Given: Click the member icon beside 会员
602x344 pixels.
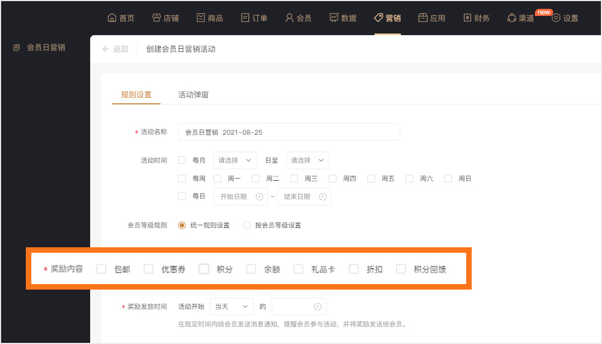Looking at the screenshot, I should point(289,18).
